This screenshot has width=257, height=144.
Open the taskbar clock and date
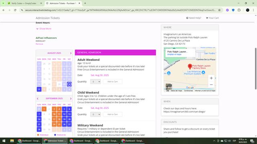click(x=243, y=141)
